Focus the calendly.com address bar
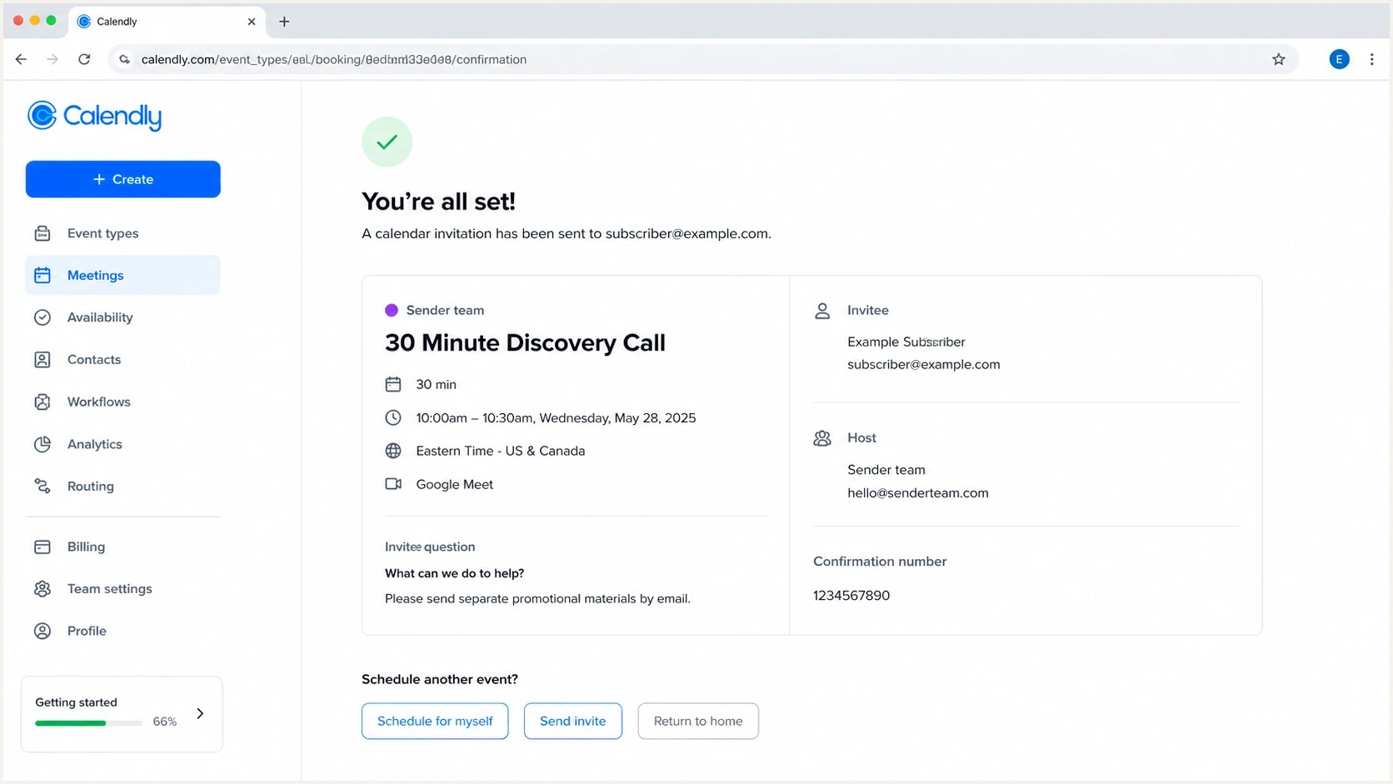The width and height of the screenshot is (1393, 784). point(700,59)
